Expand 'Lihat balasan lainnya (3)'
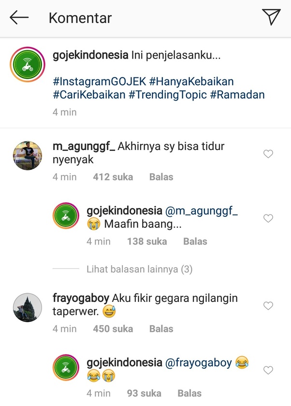Screen dimensions: 291x406 tap(139, 269)
